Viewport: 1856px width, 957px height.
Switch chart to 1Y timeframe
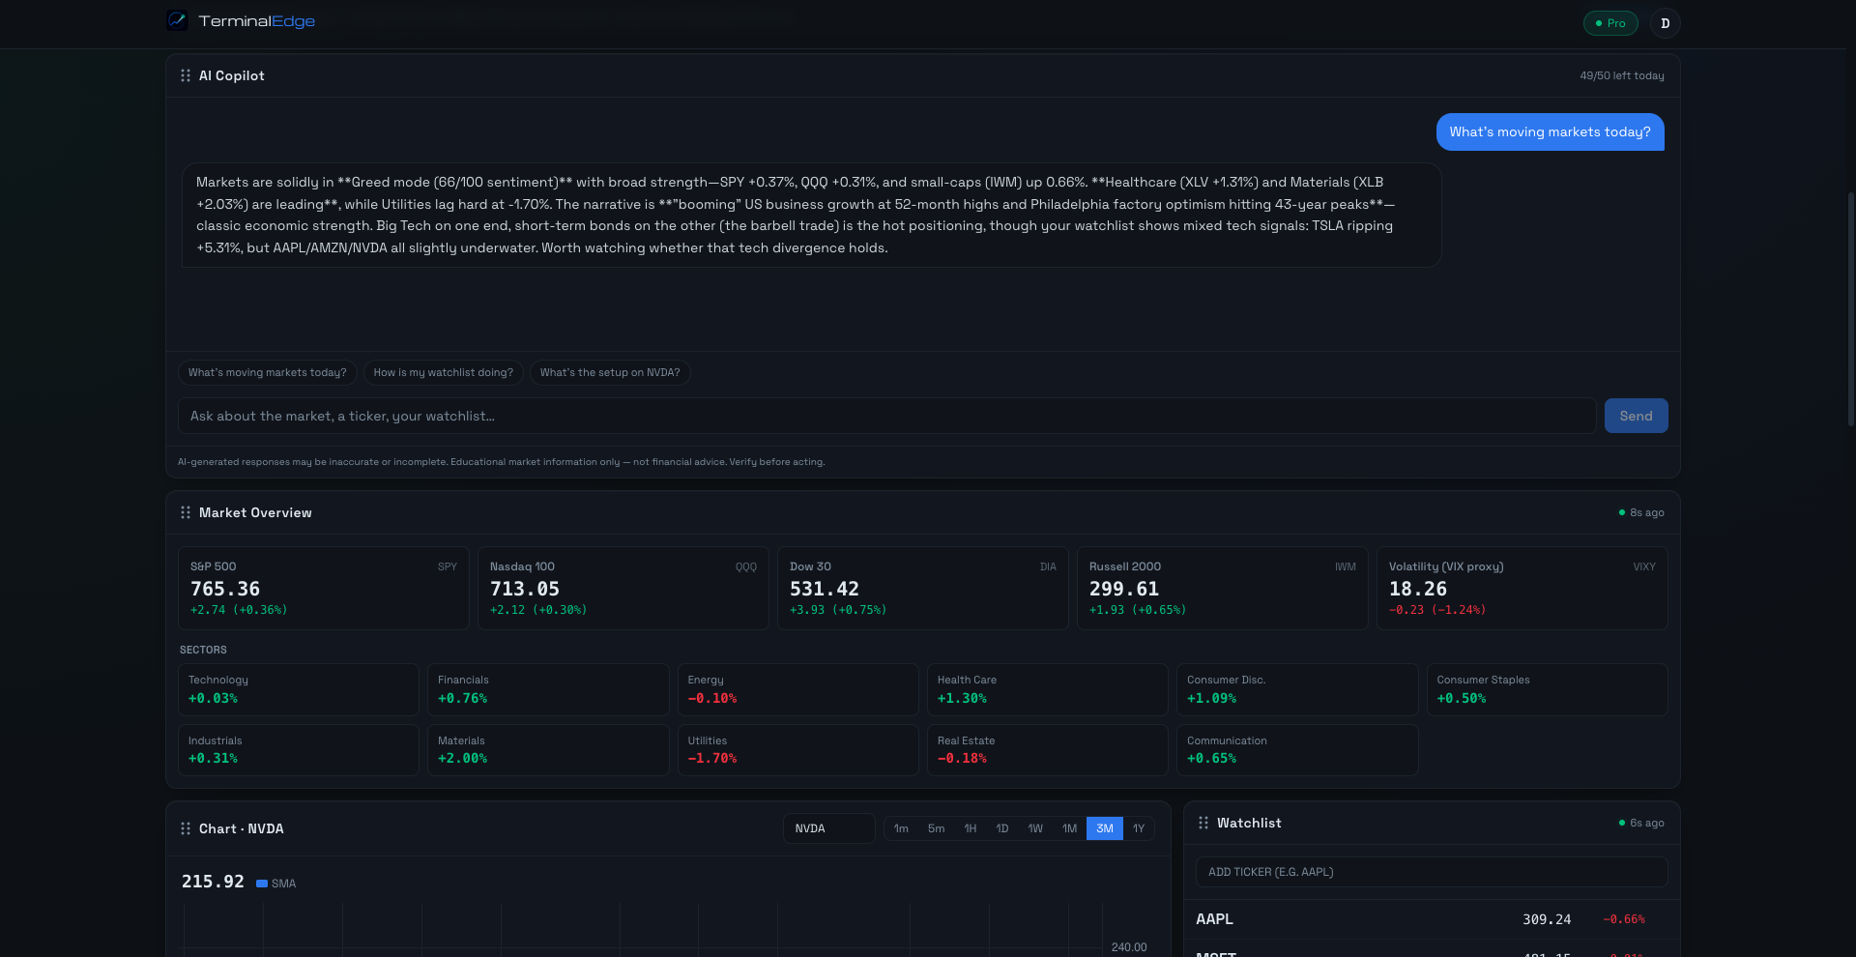coord(1139,828)
